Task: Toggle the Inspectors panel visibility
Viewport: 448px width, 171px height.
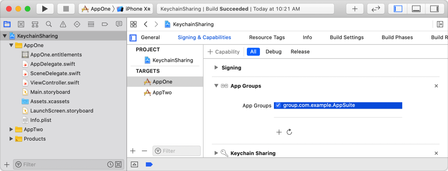Action: (434, 9)
